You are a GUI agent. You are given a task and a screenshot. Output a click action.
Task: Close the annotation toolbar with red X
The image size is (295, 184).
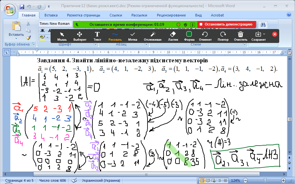(274, 34)
